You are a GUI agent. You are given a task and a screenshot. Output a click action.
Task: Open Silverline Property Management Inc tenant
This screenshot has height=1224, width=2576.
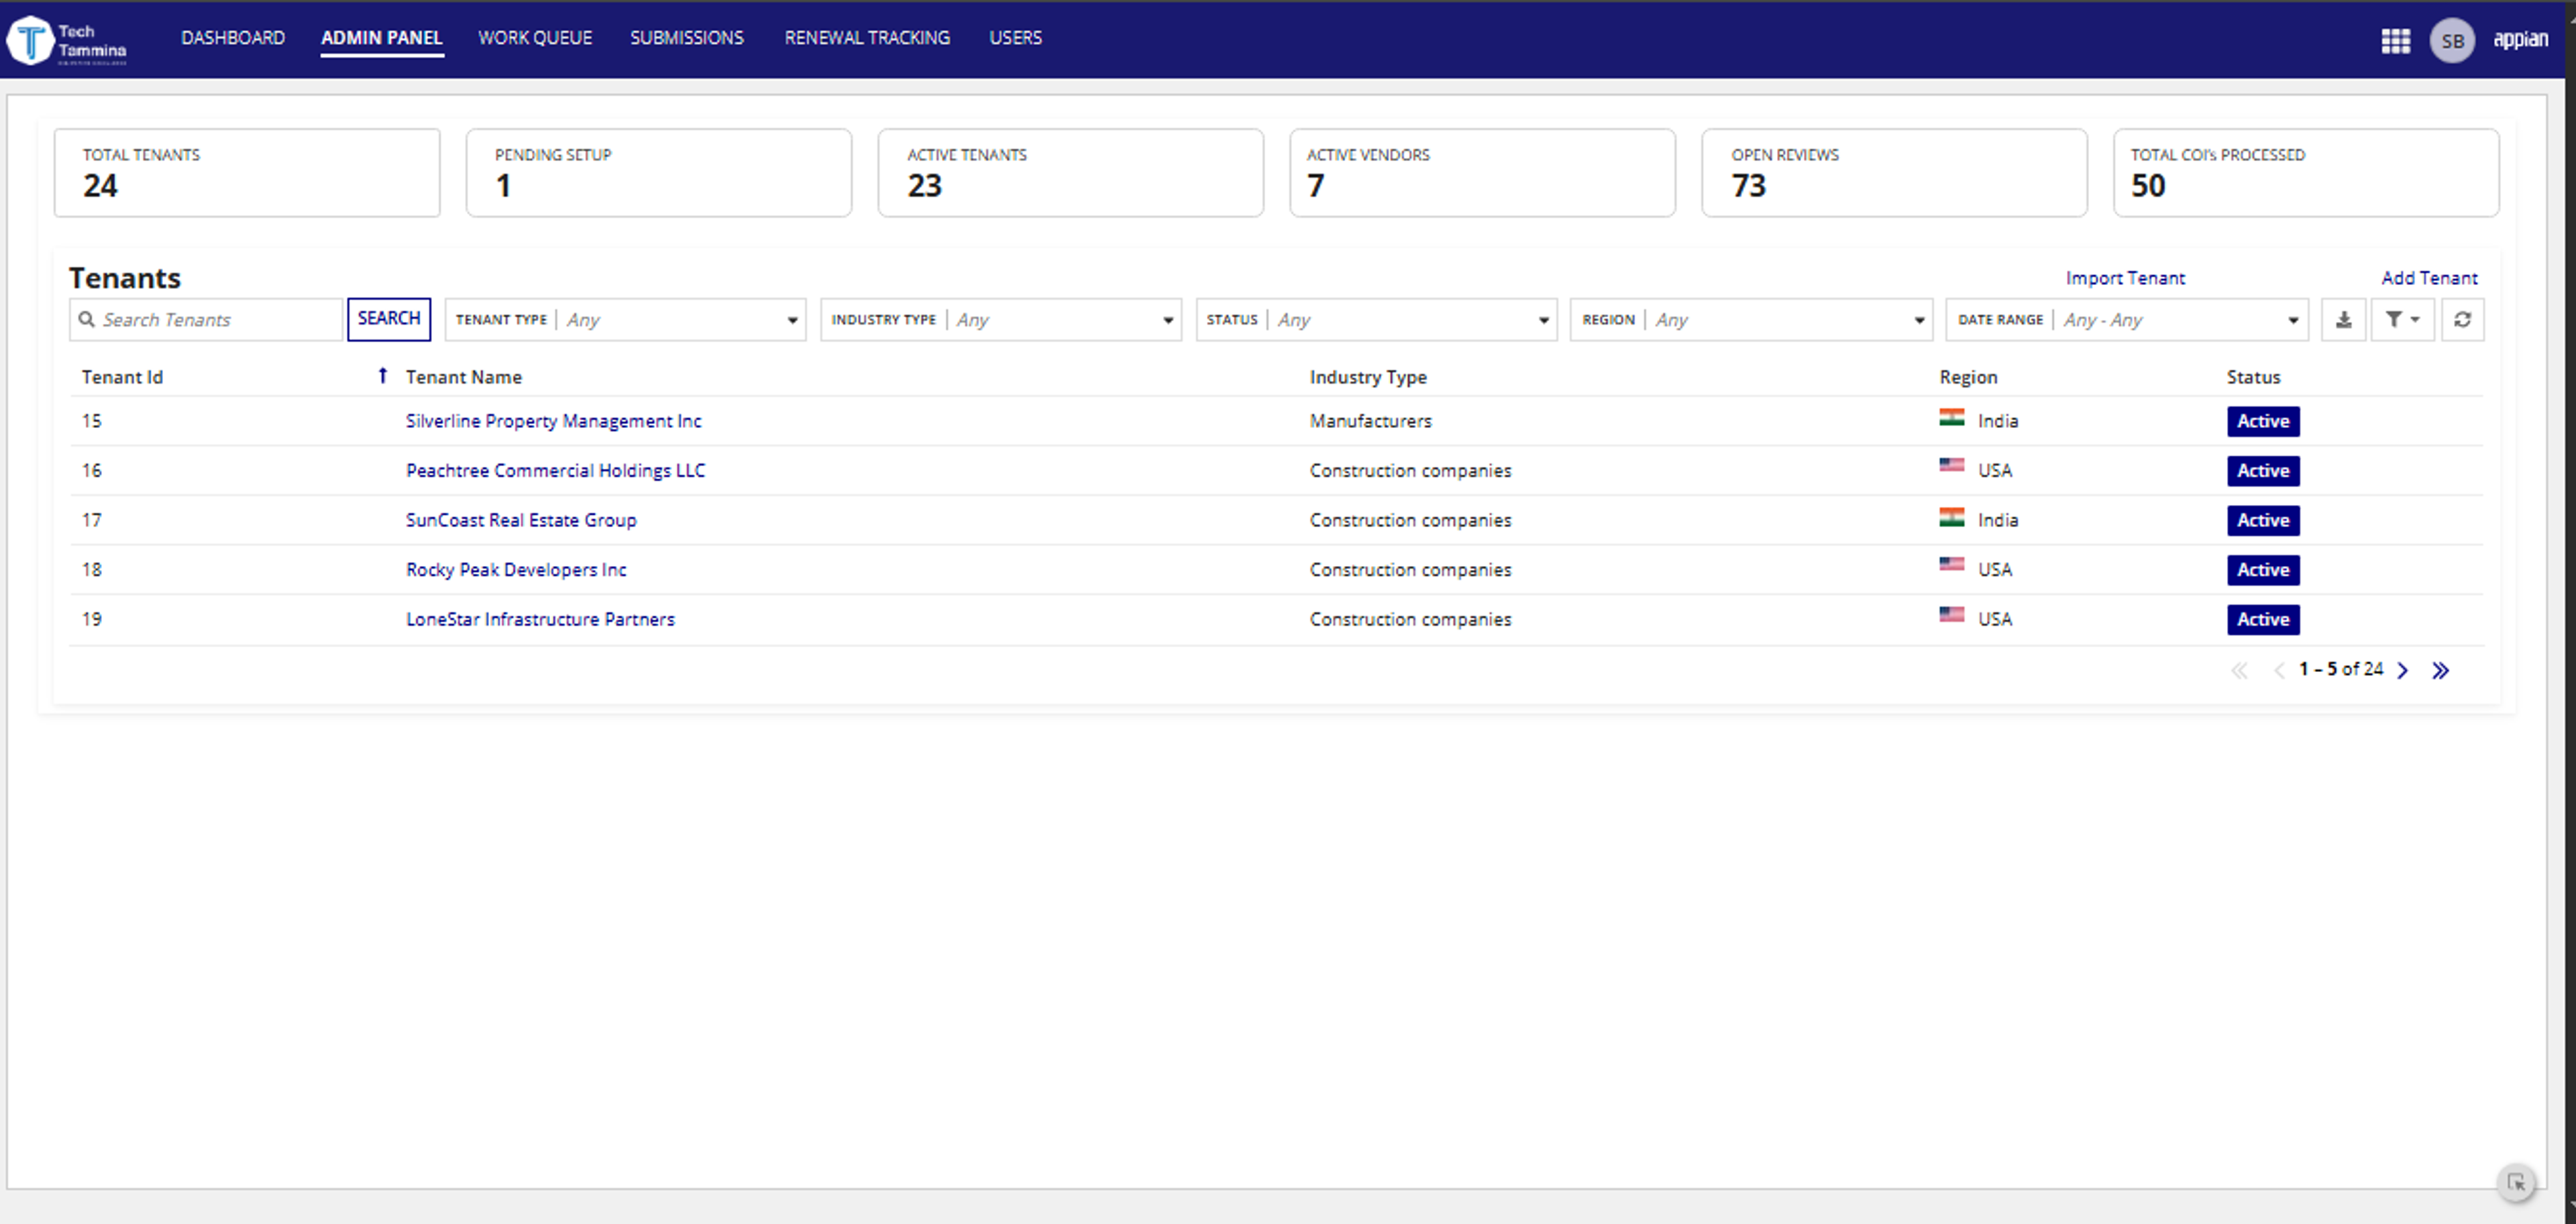tap(553, 421)
